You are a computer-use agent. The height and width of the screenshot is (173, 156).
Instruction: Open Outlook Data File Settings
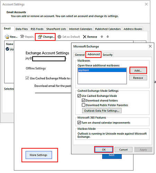pos(102,111)
